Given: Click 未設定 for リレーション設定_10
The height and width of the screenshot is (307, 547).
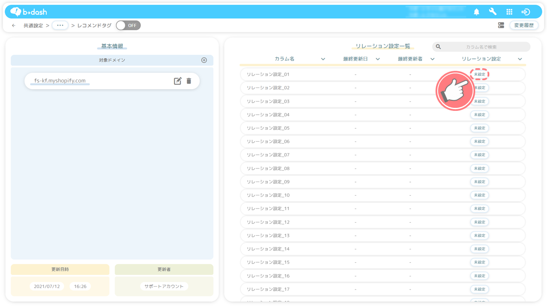Looking at the screenshot, I should [479, 195].
